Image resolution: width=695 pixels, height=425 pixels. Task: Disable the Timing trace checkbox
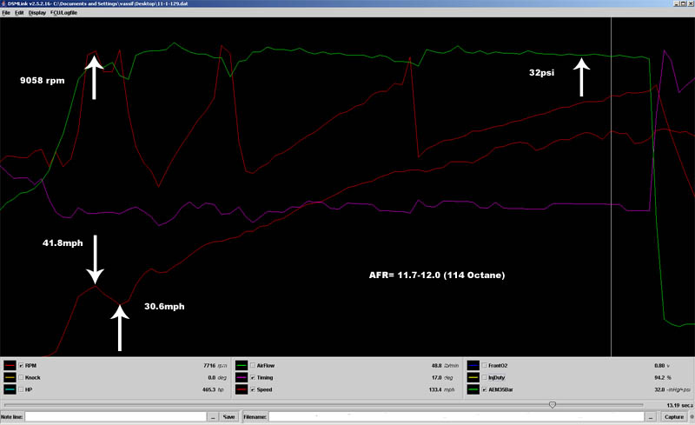pyautogui.click(x=253, y=378)
